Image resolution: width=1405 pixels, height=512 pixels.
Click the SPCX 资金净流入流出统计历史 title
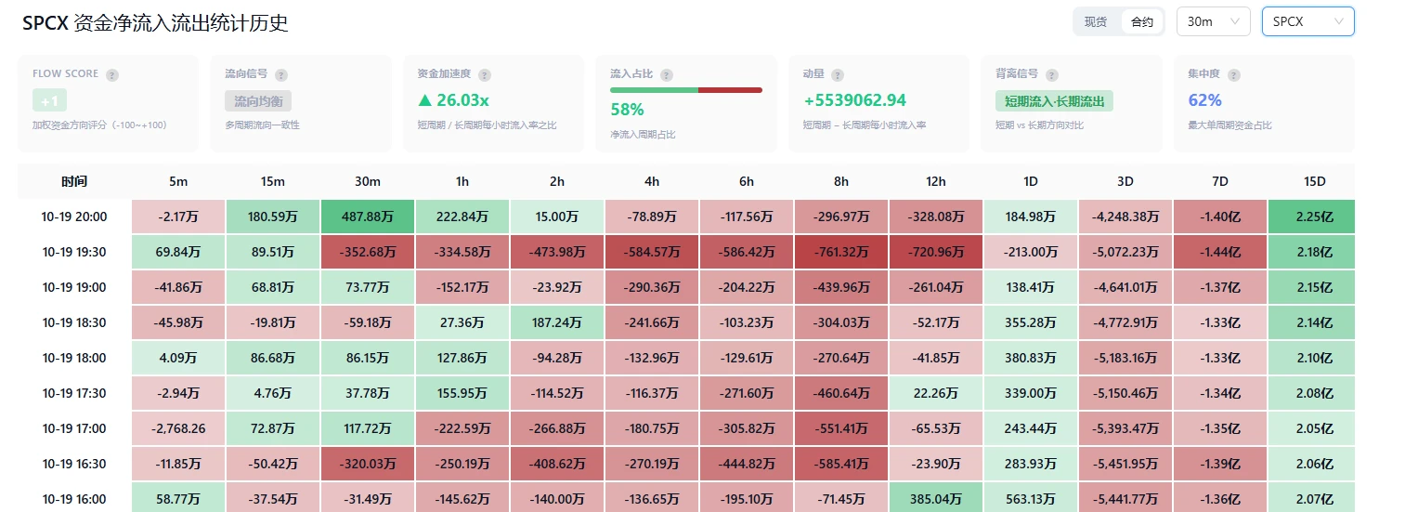(x=155, y=23)
